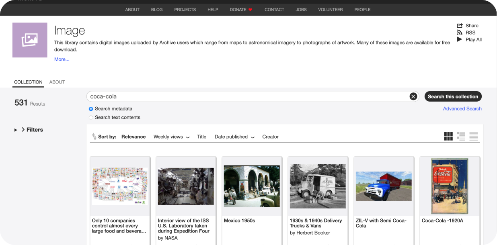
Task: Open the ISS U.S. Laboratory interior thumbnail
Action: tap(186, 186)
